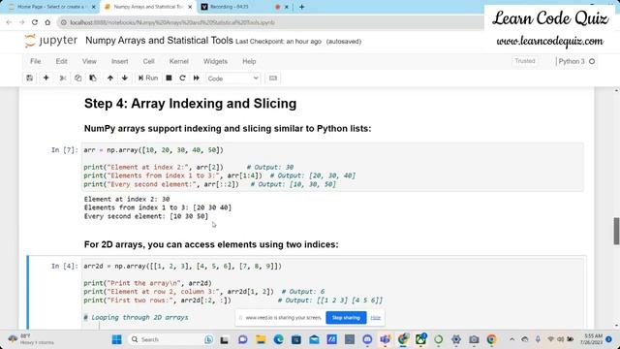Open Microsoft Edge from taskbar

click(x=278, y=339)
